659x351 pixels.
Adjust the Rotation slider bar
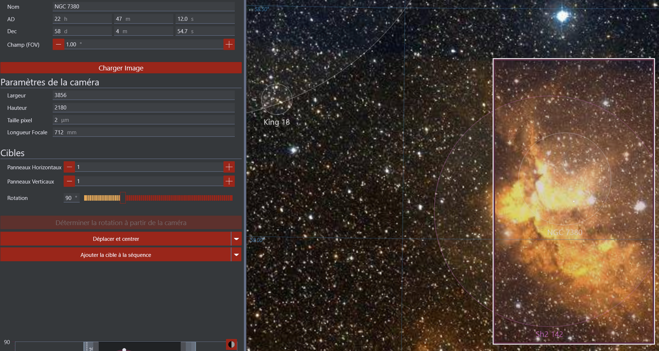(x=158, y=198)
